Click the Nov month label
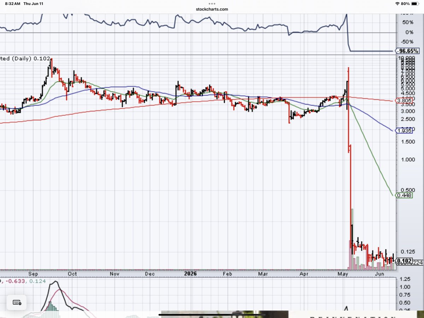 pos(114,273)
